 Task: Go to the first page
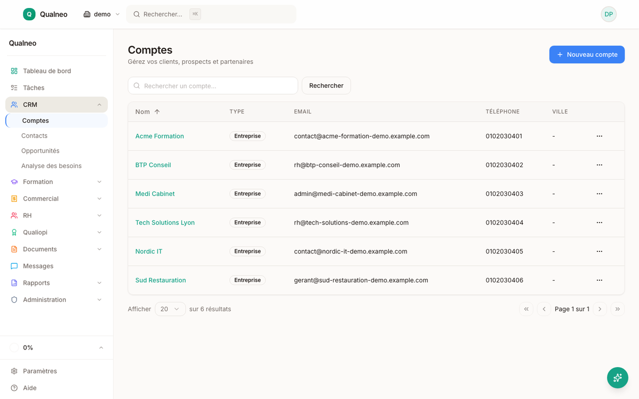pyautogui.click(x=526, y=309)
